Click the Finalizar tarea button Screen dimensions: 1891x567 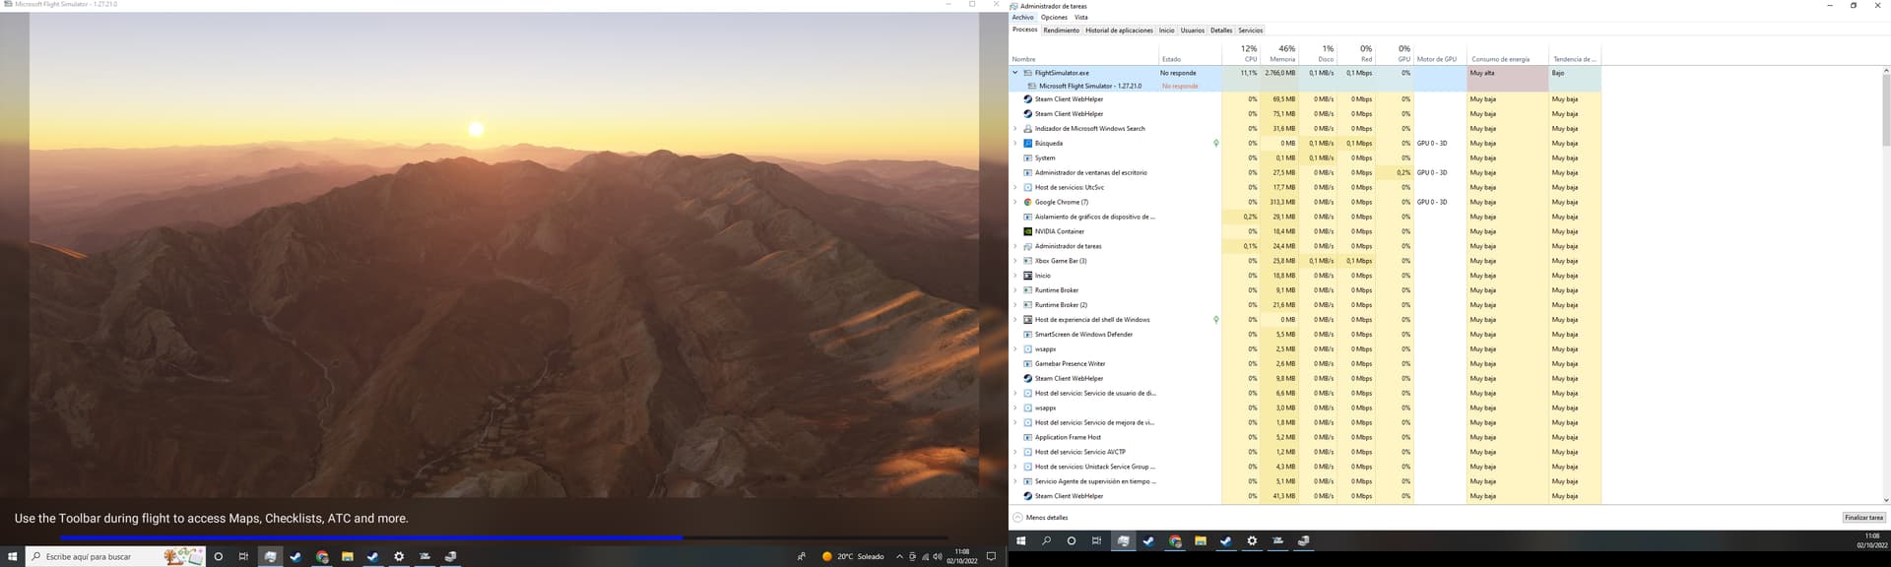tap(1863, 518)
